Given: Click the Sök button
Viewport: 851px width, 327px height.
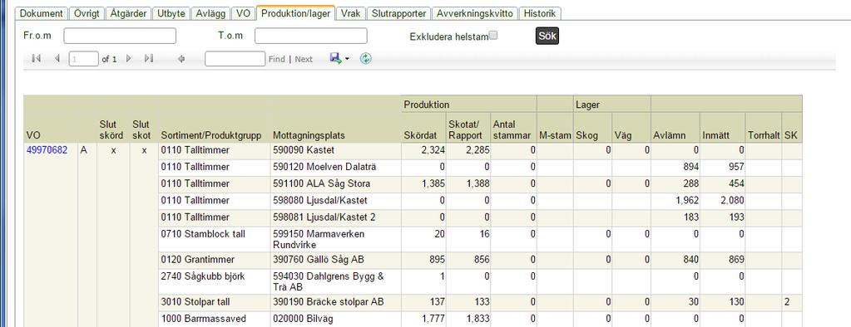Looking at the screenshot, I should click(547, 36).
